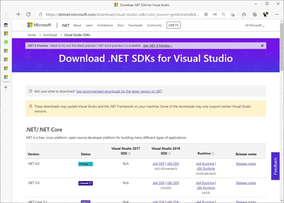Switch to the green-icon tab in sidebar
Viewport: 284px width, 203px height.
point(6,42)
